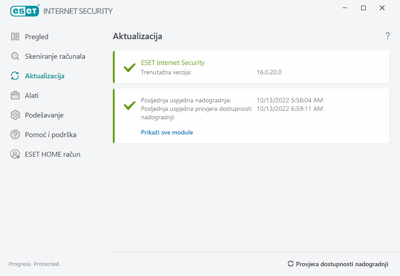
Task: Click the Podešavanje gear icon
Action: tap(15, 115)
